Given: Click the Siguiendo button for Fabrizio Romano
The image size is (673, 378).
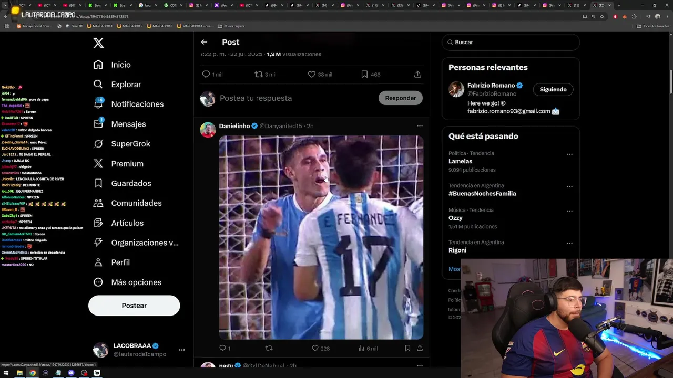Looking at the screenshot, I should pos(553,90).
